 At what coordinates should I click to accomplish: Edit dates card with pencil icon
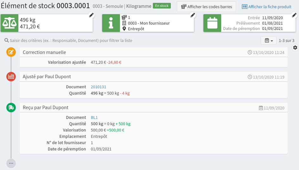[x=294, y=15]
